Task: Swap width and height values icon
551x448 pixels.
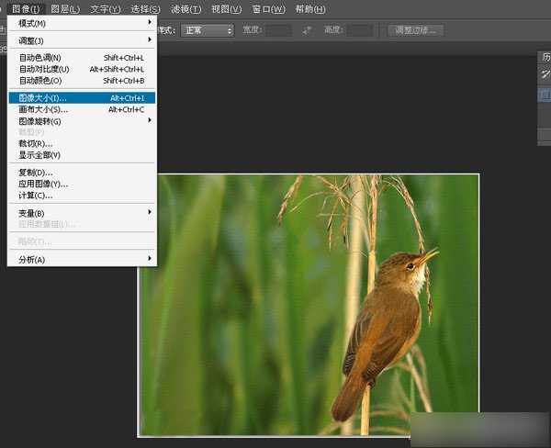Action: (307, 30)
